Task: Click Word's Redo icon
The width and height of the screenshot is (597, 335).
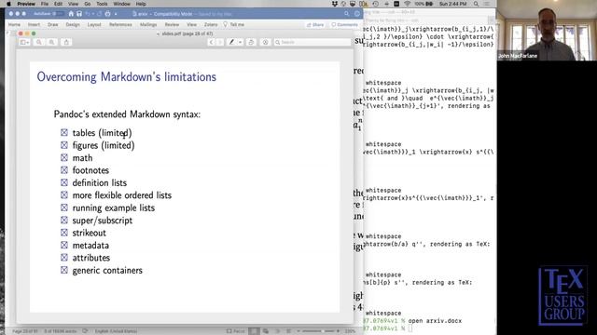Action: (x=99, y=14)
